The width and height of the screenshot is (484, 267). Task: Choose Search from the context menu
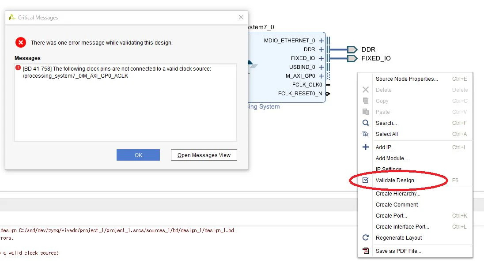click(415, 123)
